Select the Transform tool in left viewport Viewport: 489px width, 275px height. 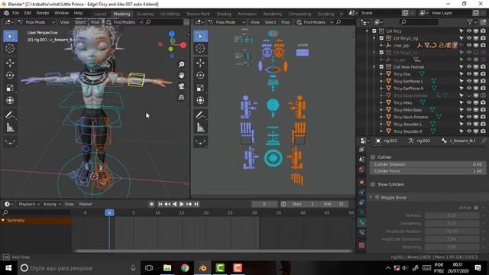point(10,100)
